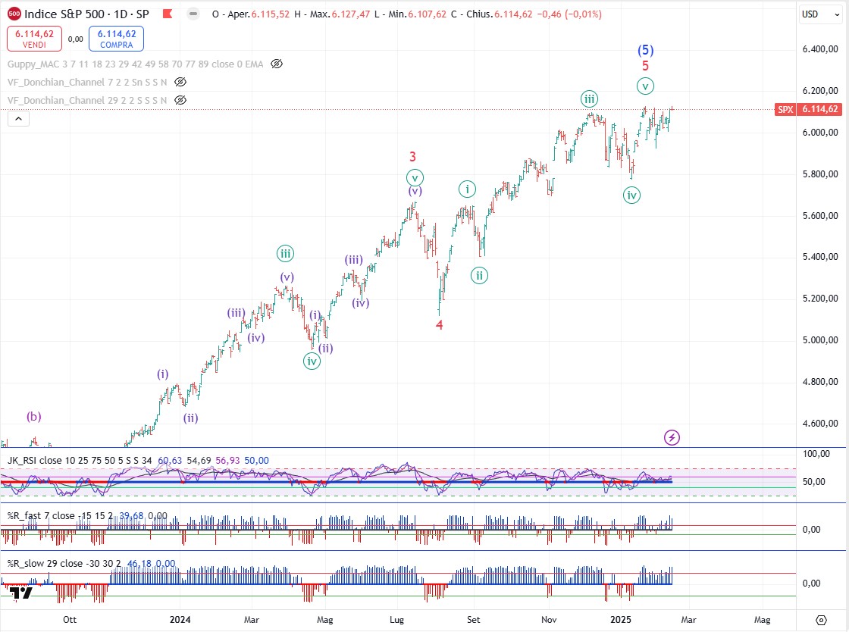Click the low price value 6.107,62
This screenshot has height=632, width=849.
pos(428,14)
